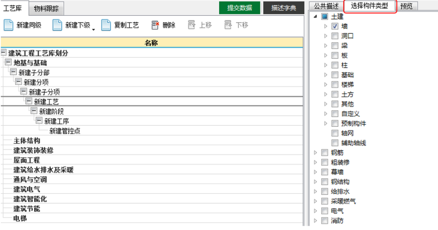This screenshot has width=438, height=230.
Task: Check the 轴网 checkbox
Action: pyautogui.click(x=335, y=133)
